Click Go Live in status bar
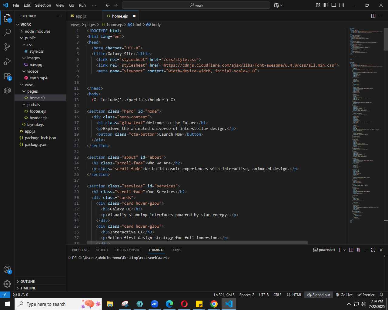The width and height of the screenshot is (388, 310). point(344,295)
